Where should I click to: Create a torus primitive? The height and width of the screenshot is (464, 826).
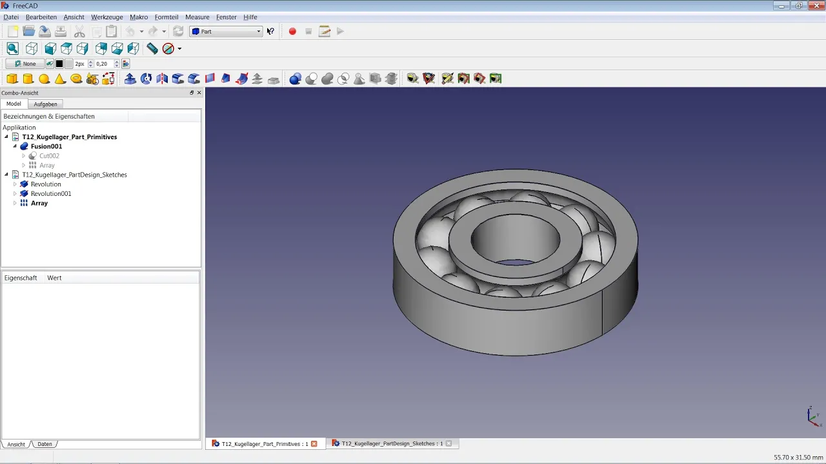77,79
